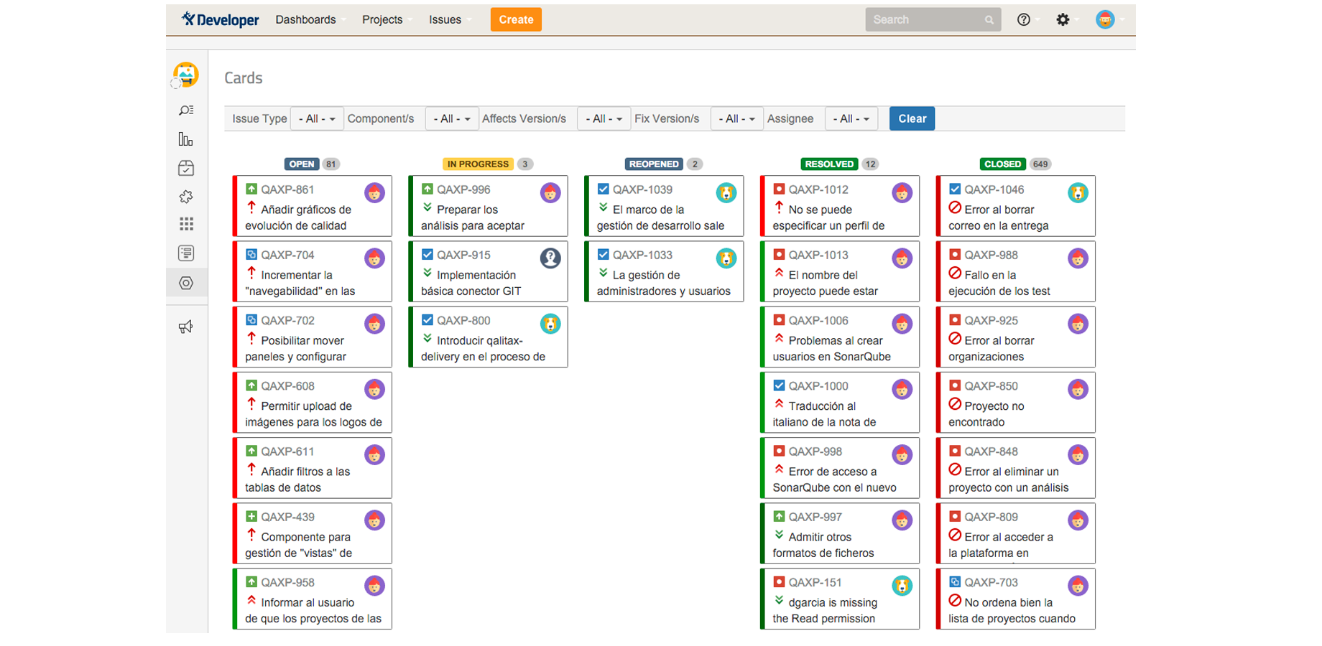This screenshot has width=1322, height=646.
Task: Click the CLOSED status column label
Action: (x=1002, y=164)
